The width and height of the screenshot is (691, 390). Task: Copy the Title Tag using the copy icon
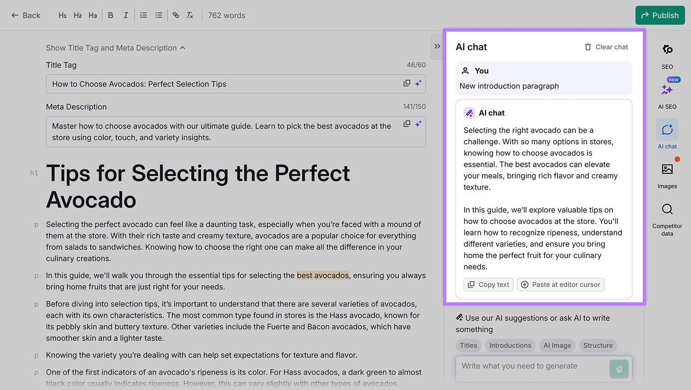coord(406,83)
